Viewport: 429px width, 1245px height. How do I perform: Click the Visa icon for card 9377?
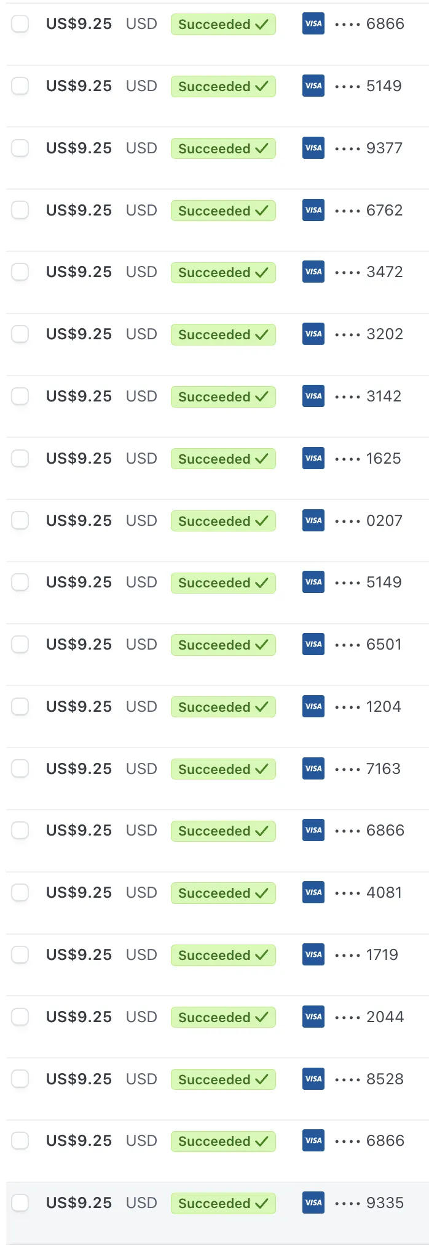(x=313, y=148)
